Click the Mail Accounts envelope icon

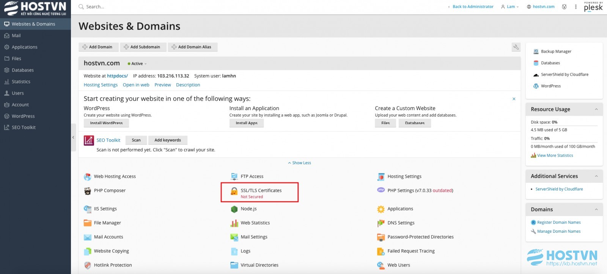coord(88,237)
